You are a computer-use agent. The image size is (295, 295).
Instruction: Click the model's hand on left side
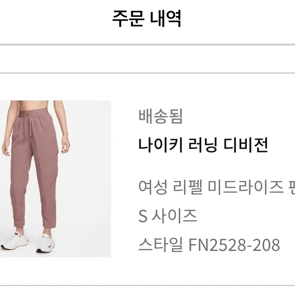(x=6, y=149)
